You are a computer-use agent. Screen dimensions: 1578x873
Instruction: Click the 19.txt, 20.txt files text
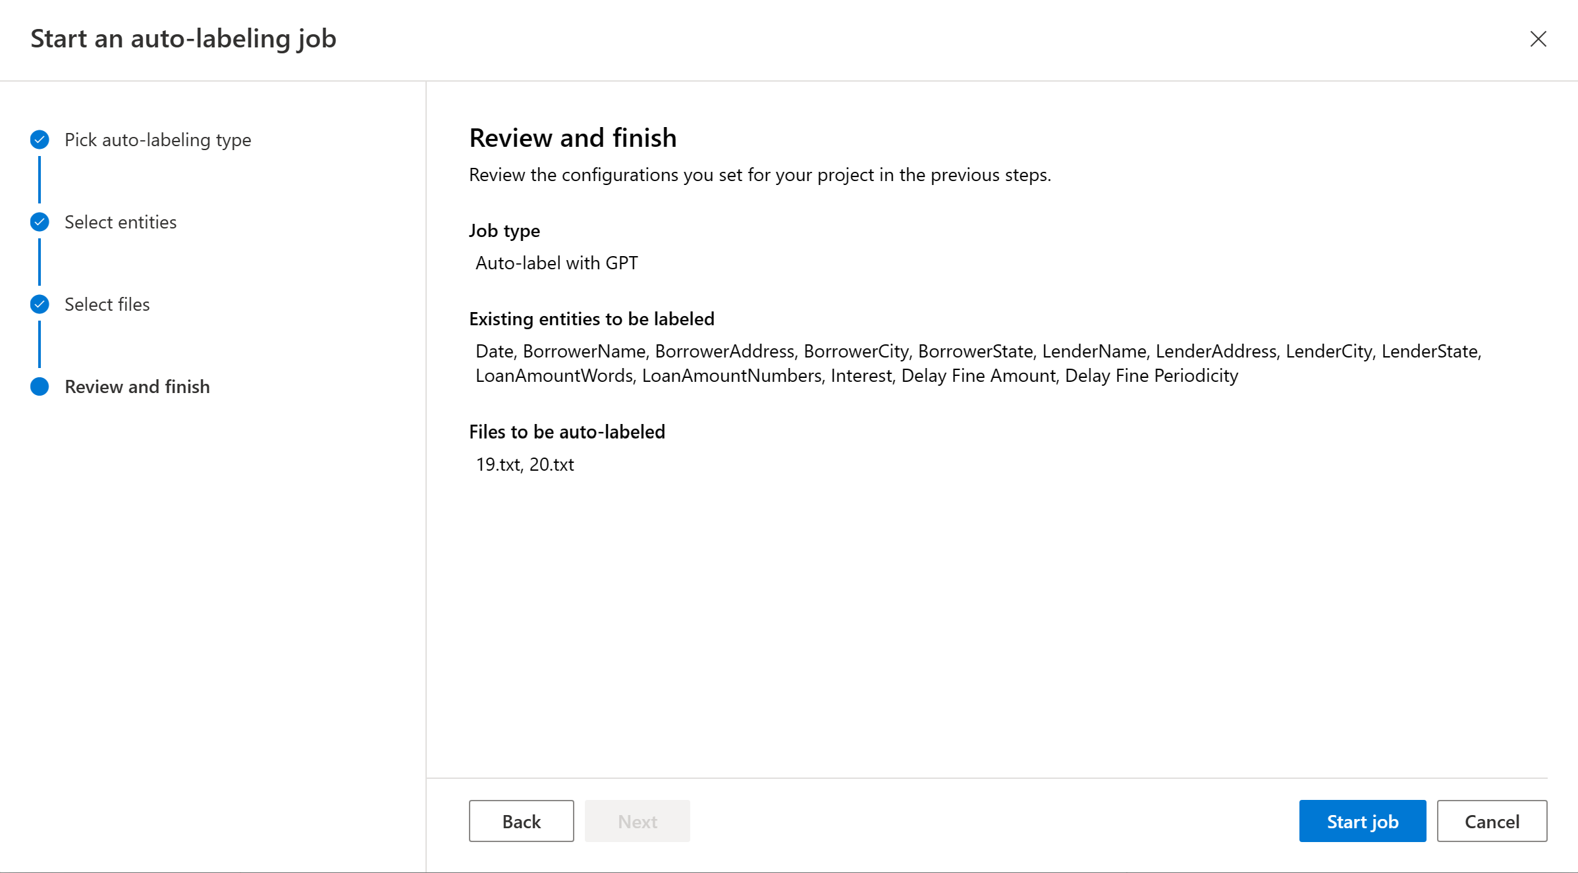point(525,464)
